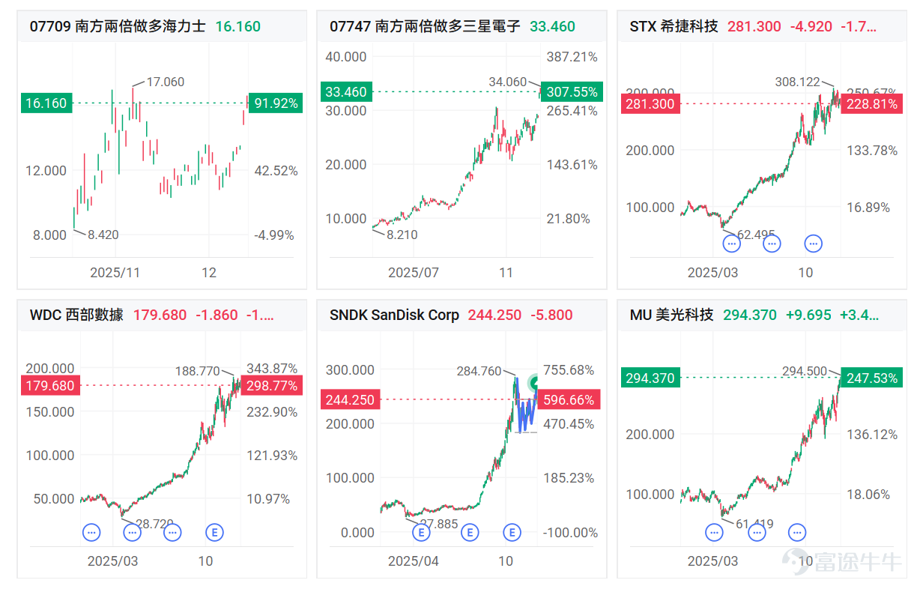Open ellipsis marker under 28.720 low in WDC chart
The image size is (917, 589).
pos(132,532)
